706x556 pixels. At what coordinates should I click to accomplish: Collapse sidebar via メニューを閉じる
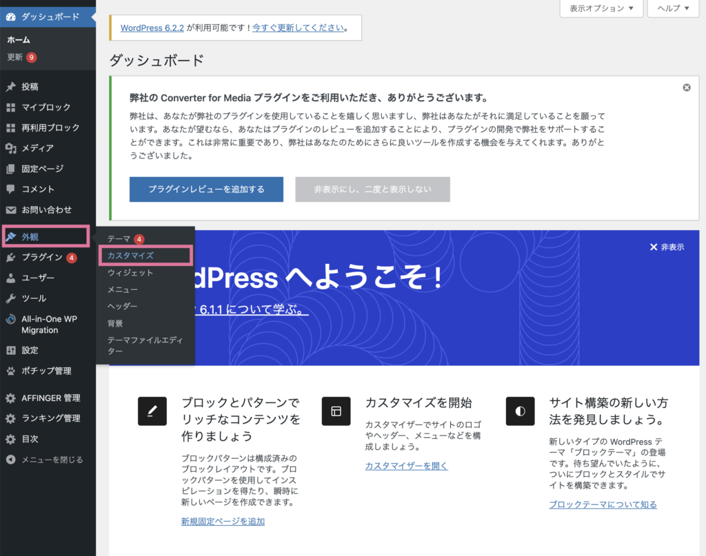(x=48, y=460)
